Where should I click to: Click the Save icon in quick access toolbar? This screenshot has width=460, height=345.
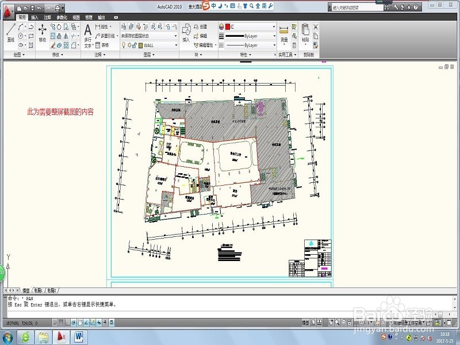pos(32,8)
